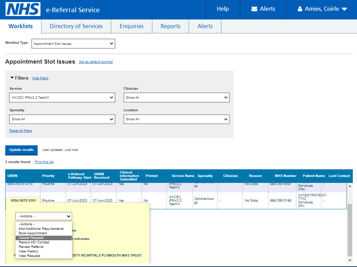Open Help in the header
This screenshot has width=357, height=267.
point(223,9)
